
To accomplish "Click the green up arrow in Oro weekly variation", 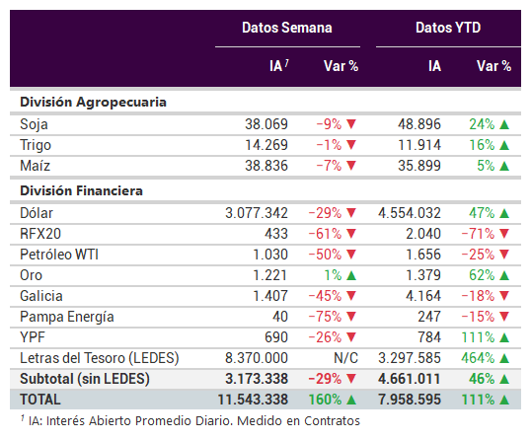I will 351,275.
